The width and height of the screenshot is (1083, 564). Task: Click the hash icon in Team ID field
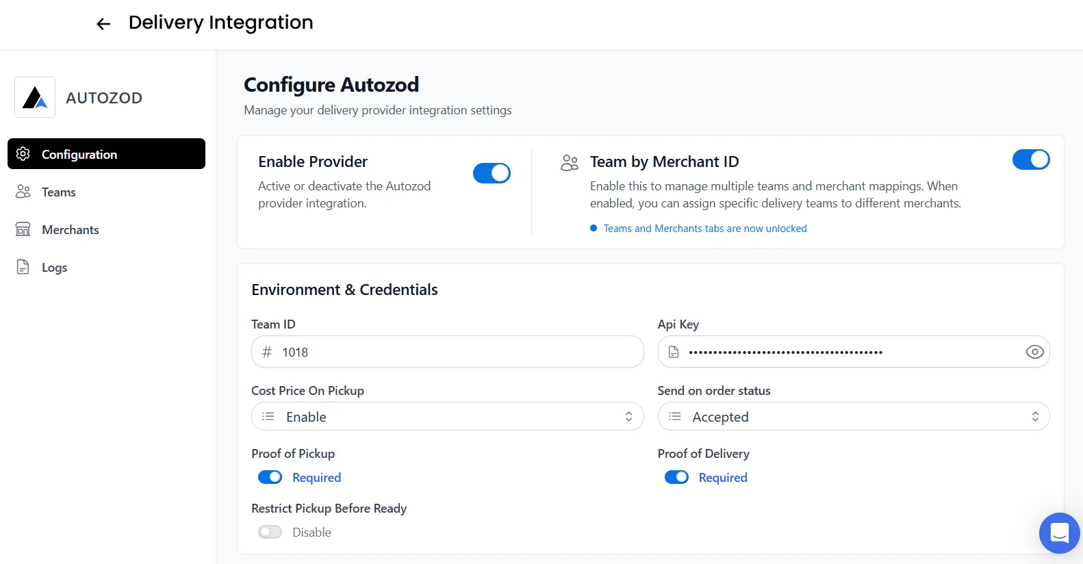pyautogui.click(x=267, y=352)
